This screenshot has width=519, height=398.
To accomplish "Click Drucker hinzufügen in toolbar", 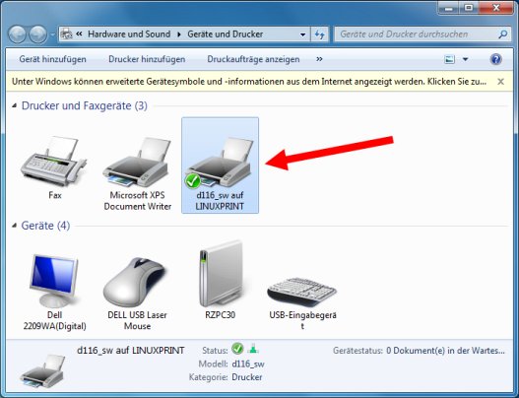I will pos(147,59).
